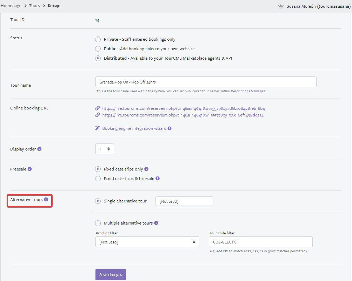Screen dimensions: 352x281
Task: Click into the Tour name input field
Action: 206,82
